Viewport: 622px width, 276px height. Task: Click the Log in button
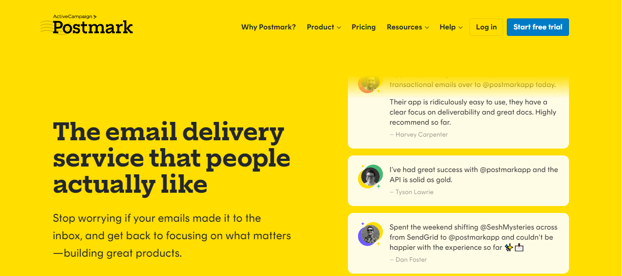(486, 27)
